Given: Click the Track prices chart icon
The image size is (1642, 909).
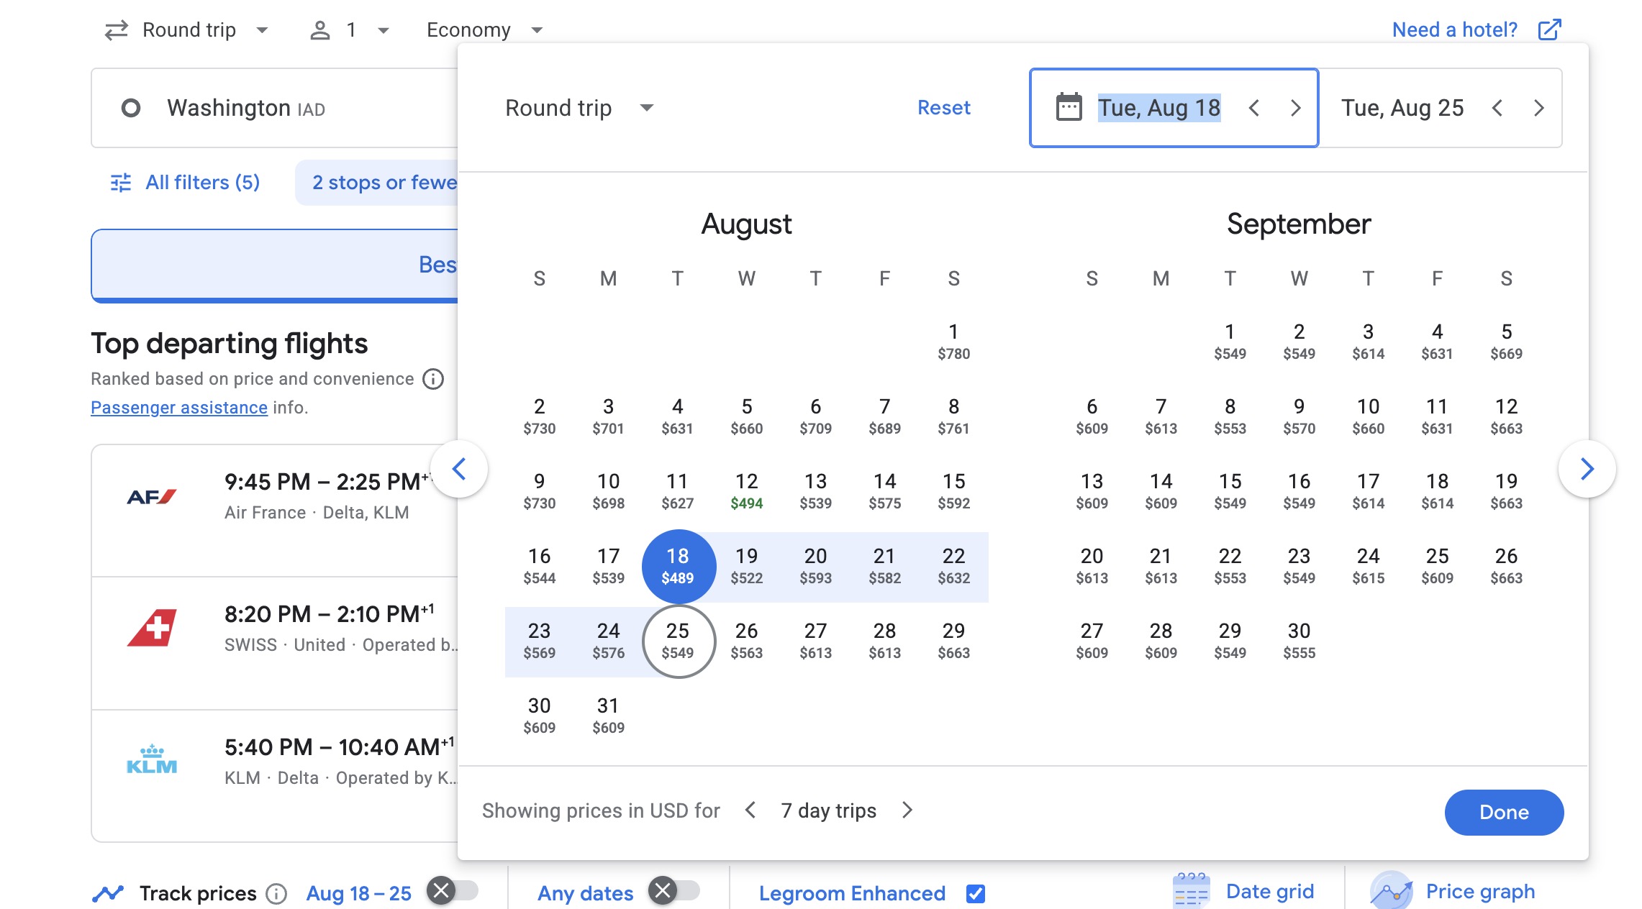Looking at the screenshot, I should coord(109,892).
